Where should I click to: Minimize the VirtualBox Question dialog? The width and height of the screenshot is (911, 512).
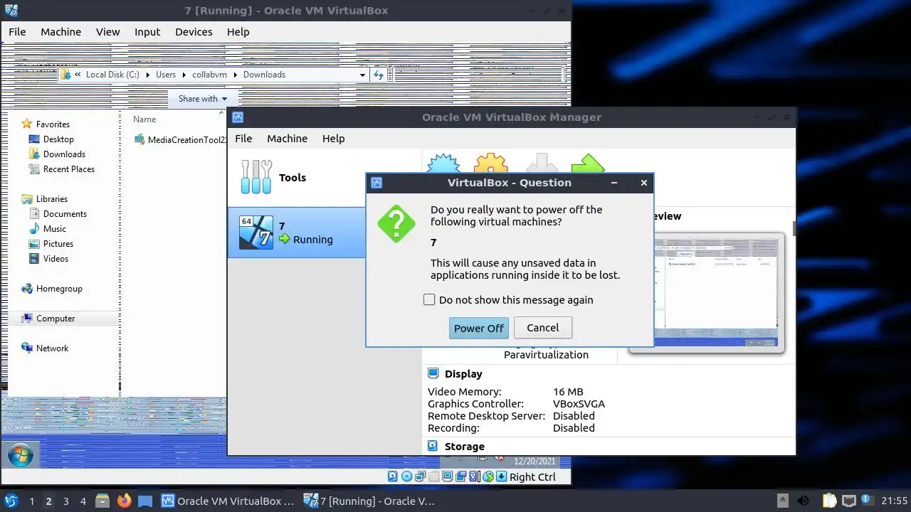click(x=614, y=183)
